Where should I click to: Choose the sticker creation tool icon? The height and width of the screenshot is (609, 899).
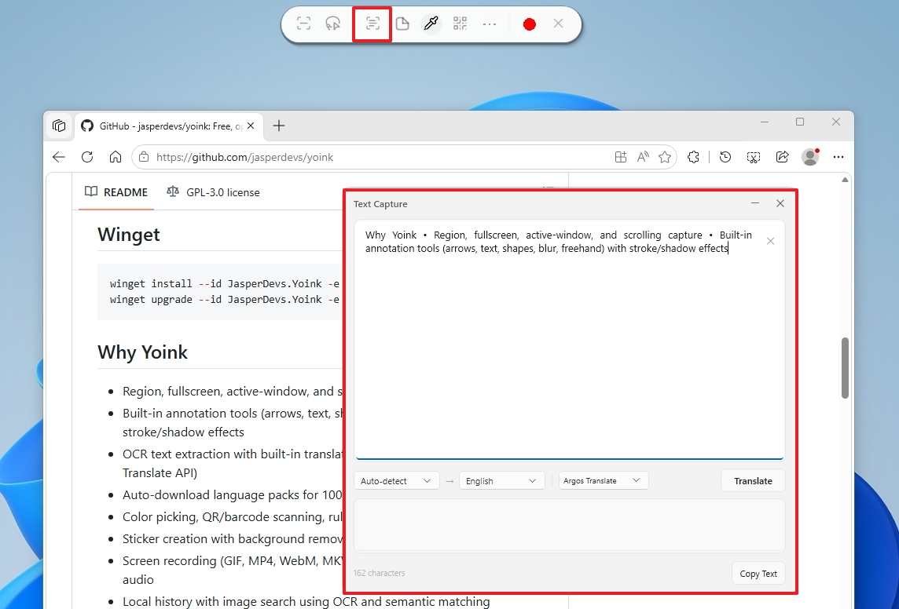tap(402, 24)
